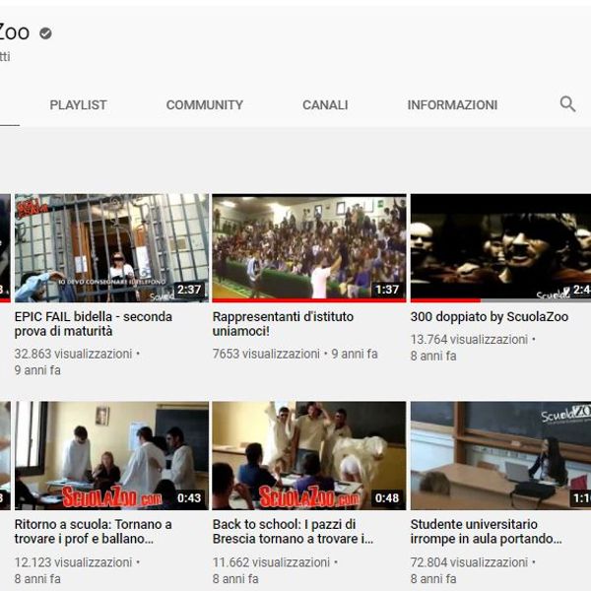591x591 pixels.
Task: Open Rappresentanti d'istituto uniamoci thumbnail
Action: click(309, 248)
